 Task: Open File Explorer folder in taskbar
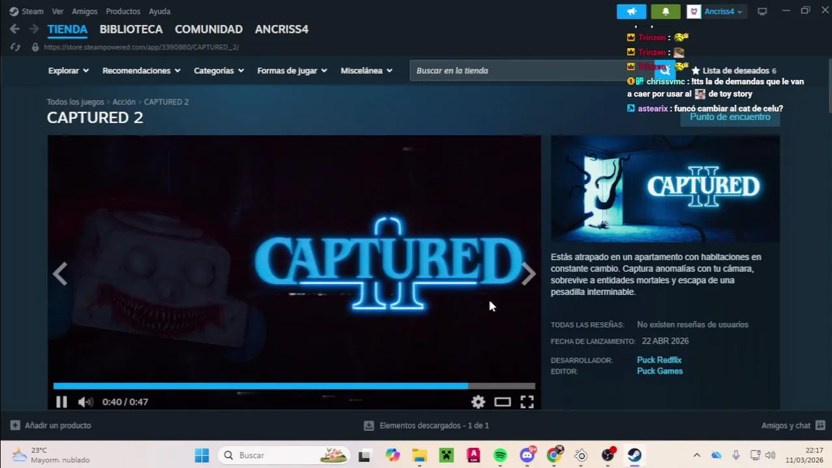click(x=419, y=455)
